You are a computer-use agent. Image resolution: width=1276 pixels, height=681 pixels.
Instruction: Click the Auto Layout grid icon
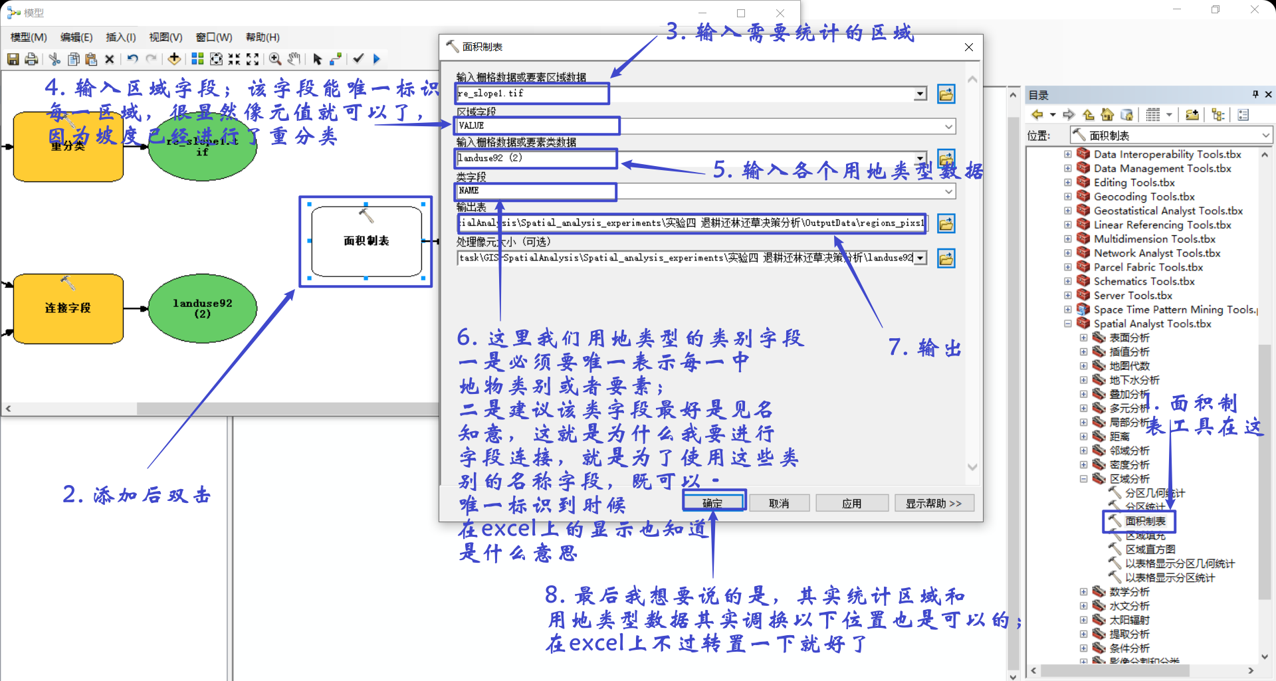pos(197,59)
